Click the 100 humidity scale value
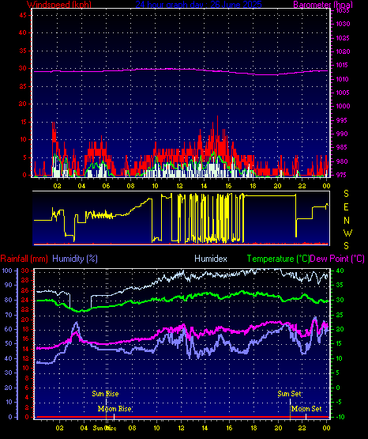368x439 pixels. (7, 271)
